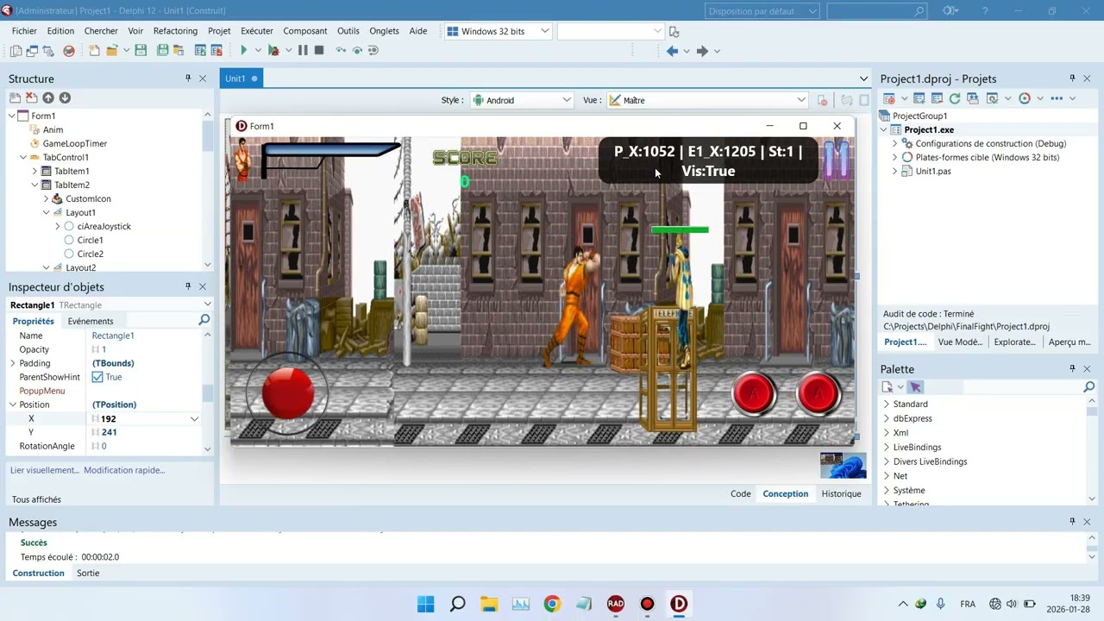Click add file icon in Projets toolbar

[x=919, y=98]
